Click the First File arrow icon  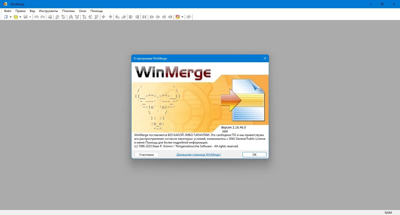[x=152, y=17]
